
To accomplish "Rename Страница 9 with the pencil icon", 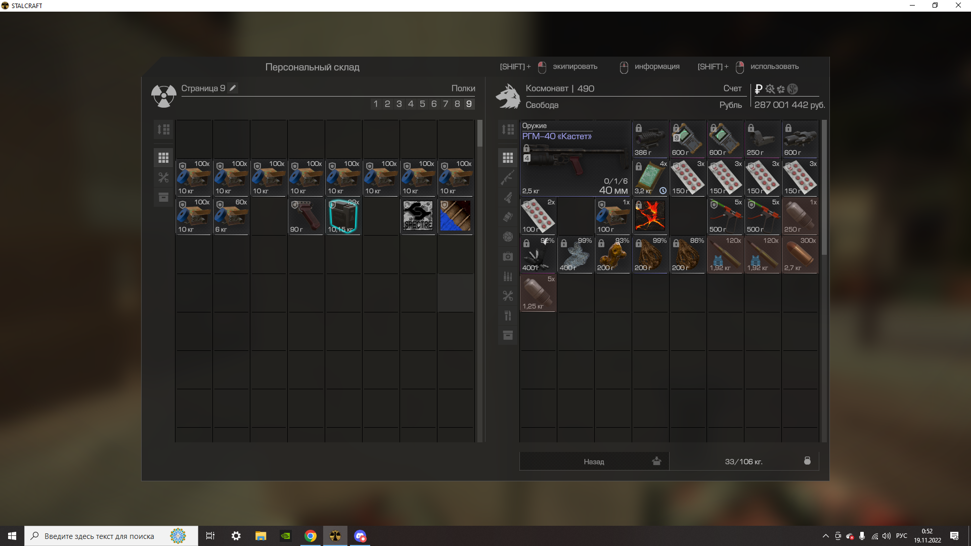I will [x=233, y=88].
